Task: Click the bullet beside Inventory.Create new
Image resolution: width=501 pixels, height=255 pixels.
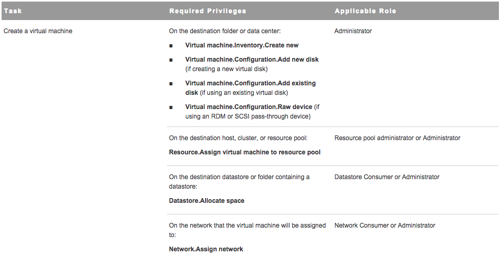Action: tap(171, 46)
